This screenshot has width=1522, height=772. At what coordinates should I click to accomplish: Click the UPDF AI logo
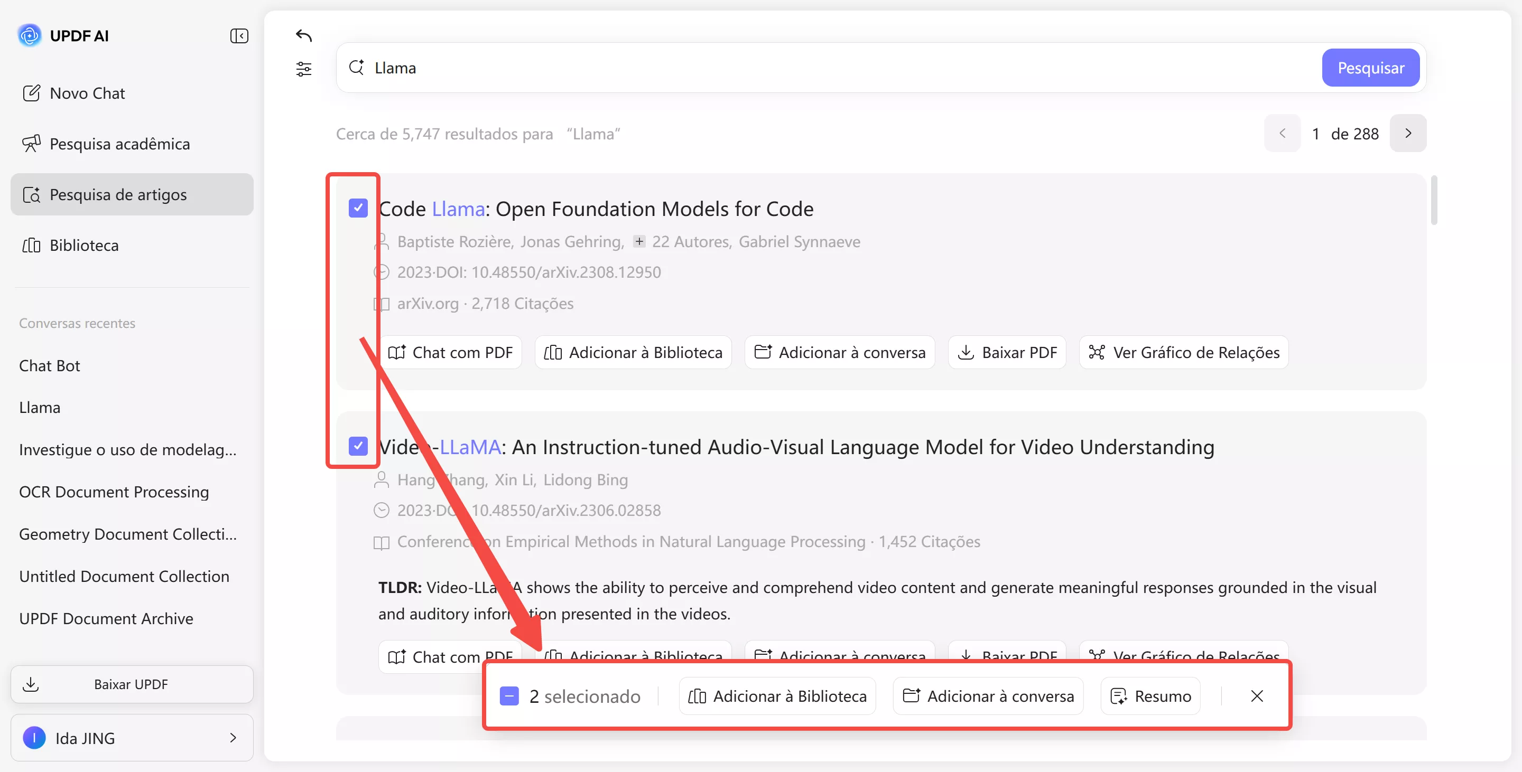[30, 35]
